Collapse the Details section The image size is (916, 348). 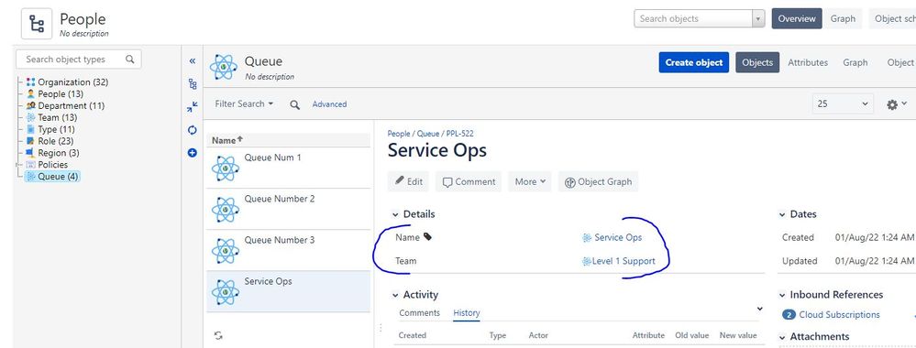pos(395,215)
